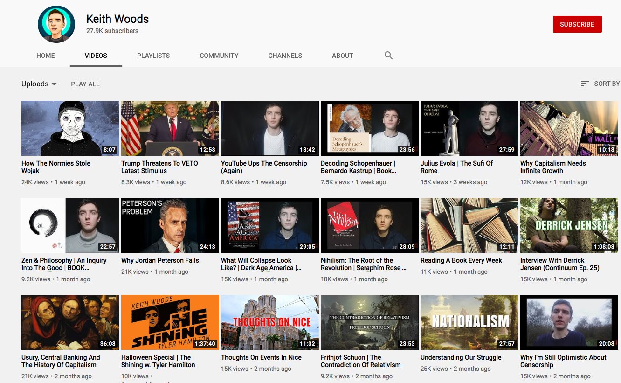Image resolution: width=621 pixels, height=383 pixels.
Task: Click Play All button
Action: tap(85, 84)
